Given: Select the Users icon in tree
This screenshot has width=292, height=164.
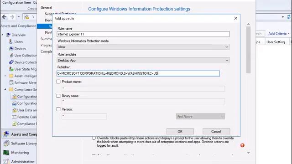Looking at the screenshot, I should [x=11, y=41].
